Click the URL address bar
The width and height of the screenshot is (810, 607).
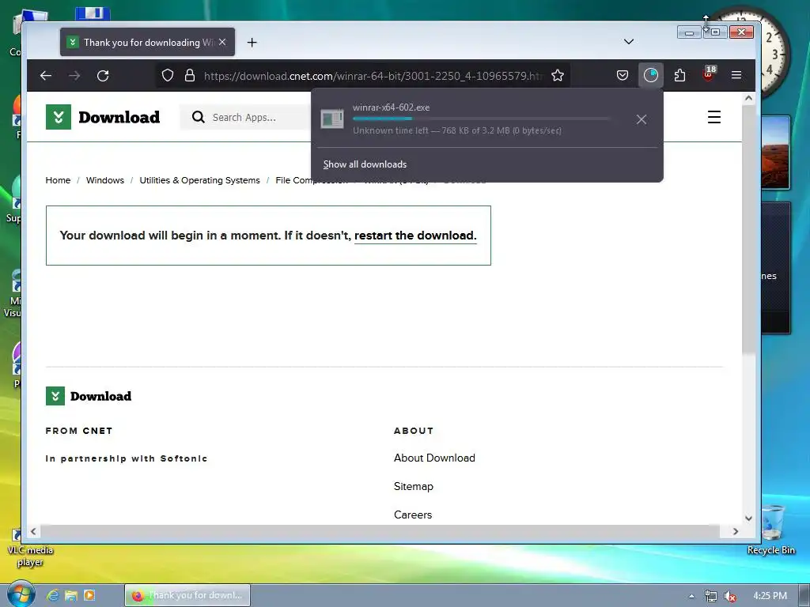pyautogui.click(x=372, y=76)
